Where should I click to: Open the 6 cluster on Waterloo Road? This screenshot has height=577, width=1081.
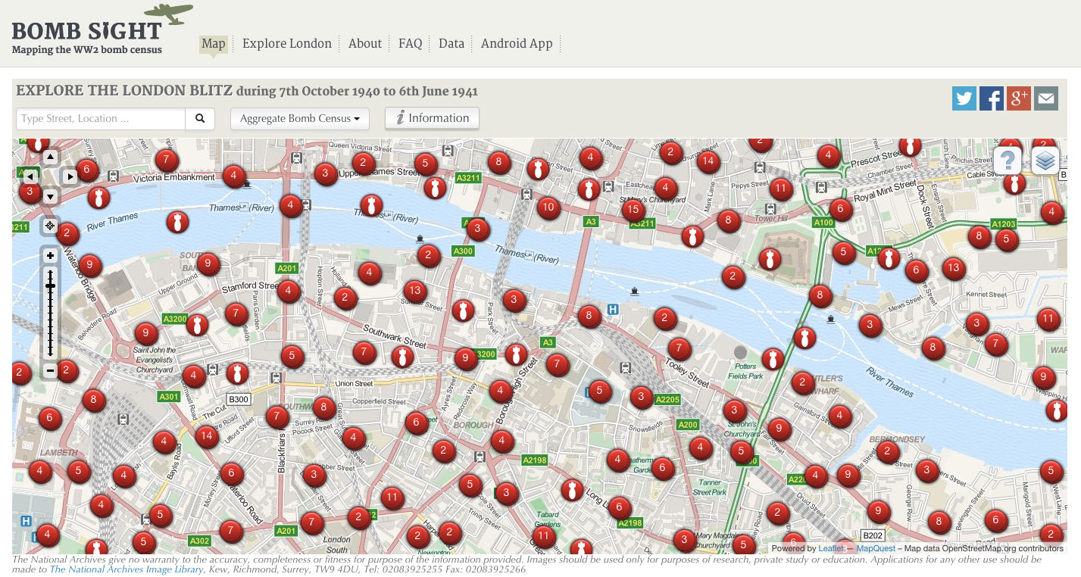(232, 475)
